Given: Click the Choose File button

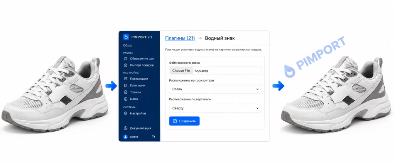Looking at the screenshot, I should 181,71.
